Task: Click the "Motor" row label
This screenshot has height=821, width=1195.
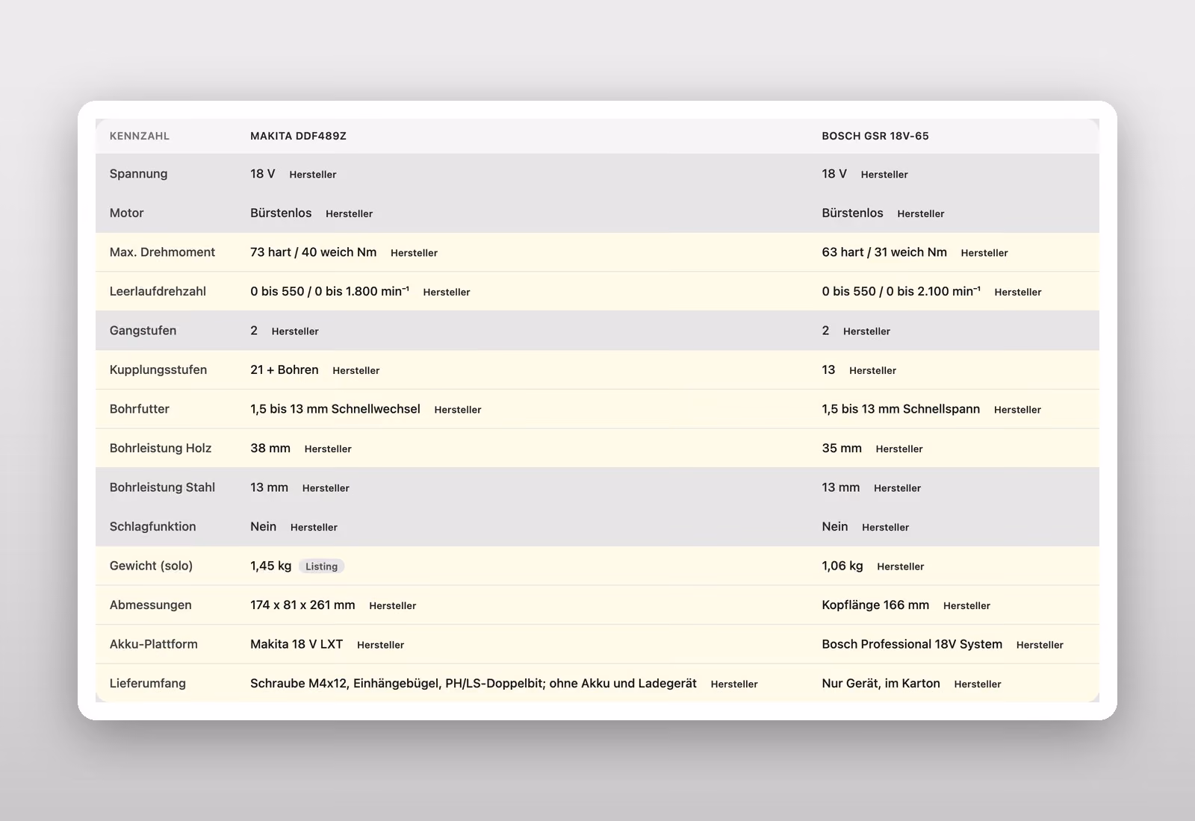Action: tap(126, 213)
